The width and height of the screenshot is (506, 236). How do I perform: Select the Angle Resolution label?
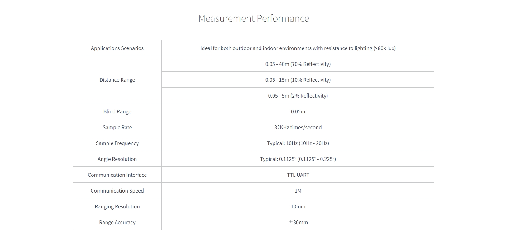pos(117,159)
